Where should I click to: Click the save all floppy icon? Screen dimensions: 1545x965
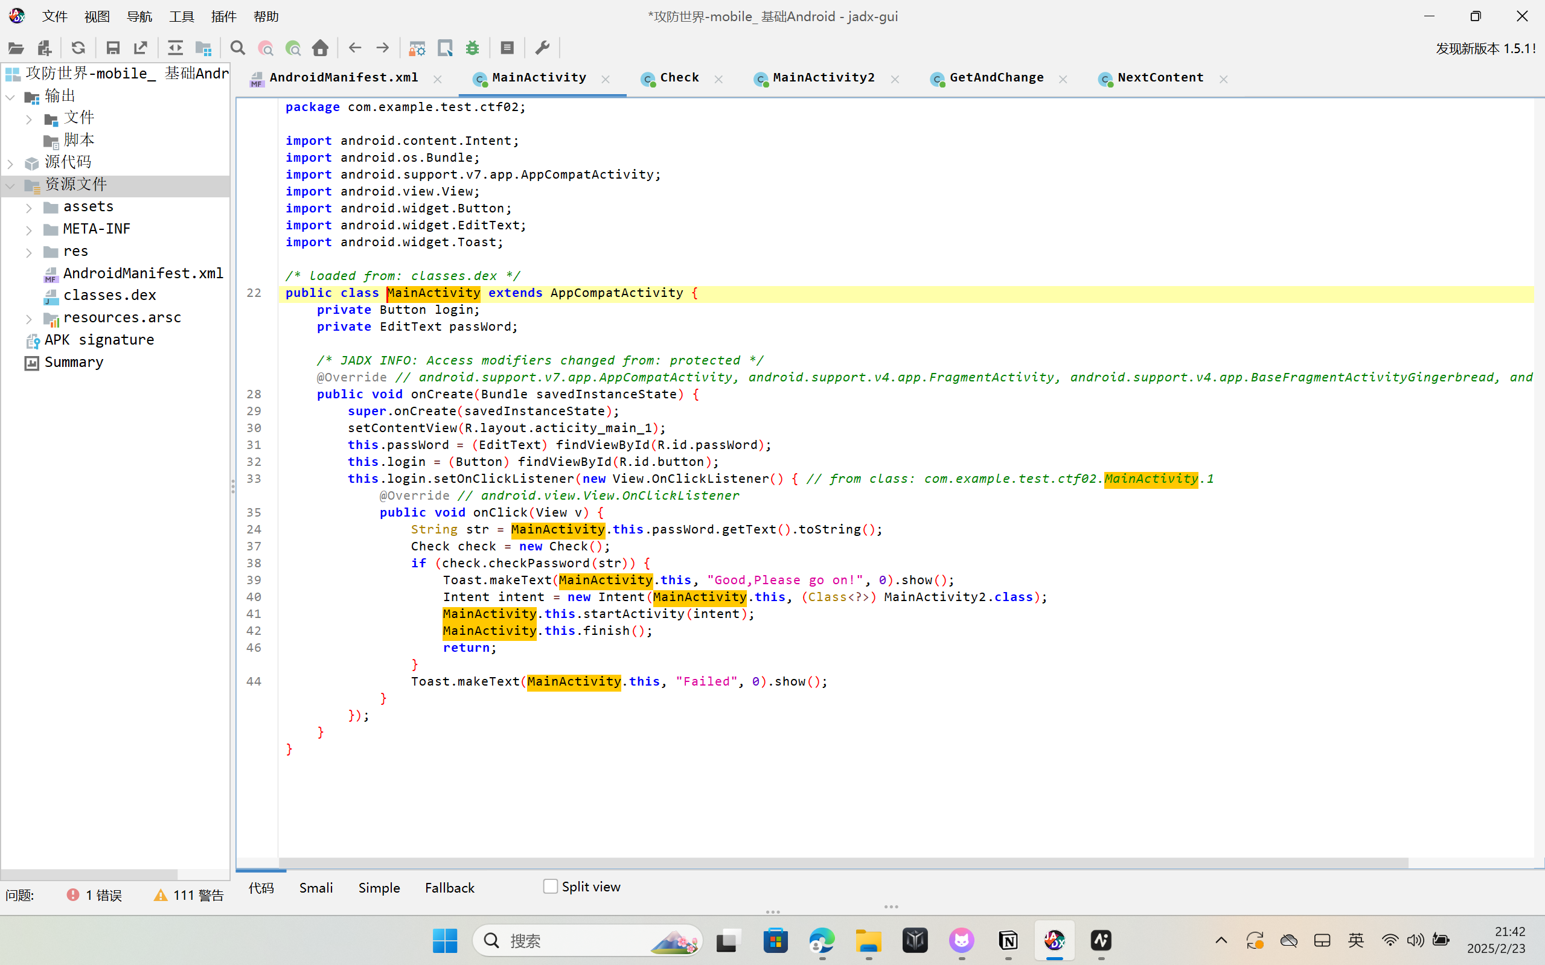(113, 48)
